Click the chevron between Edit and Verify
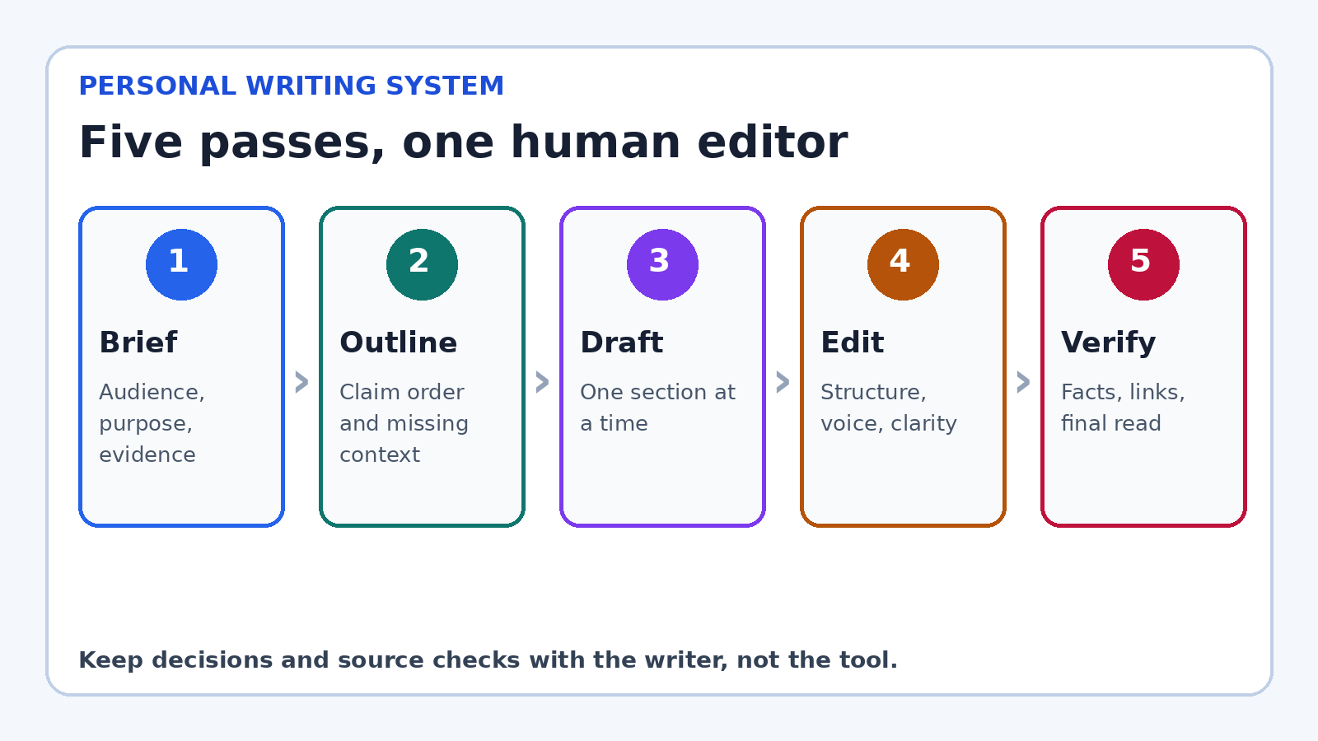 [1023, 382]
